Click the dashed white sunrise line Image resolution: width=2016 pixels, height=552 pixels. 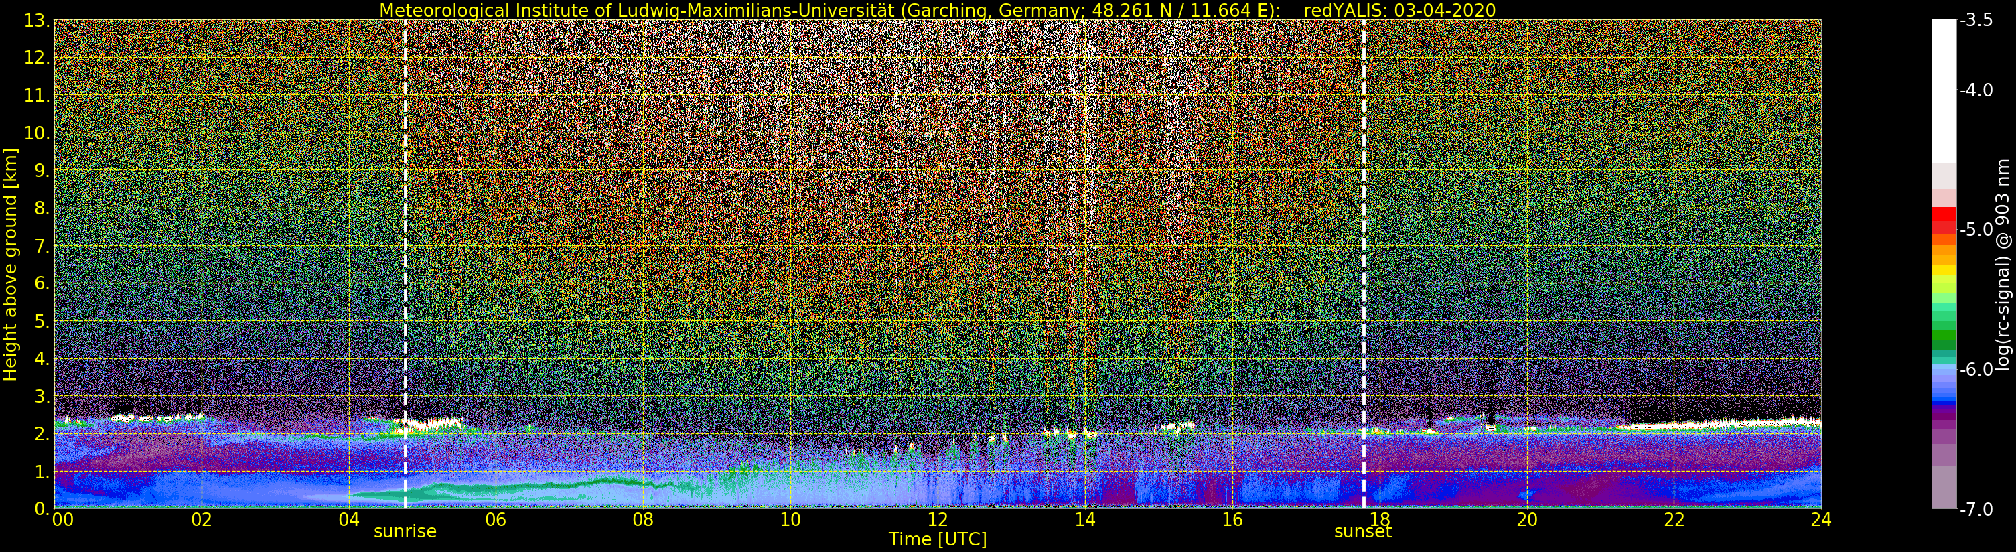coord(405,265)
